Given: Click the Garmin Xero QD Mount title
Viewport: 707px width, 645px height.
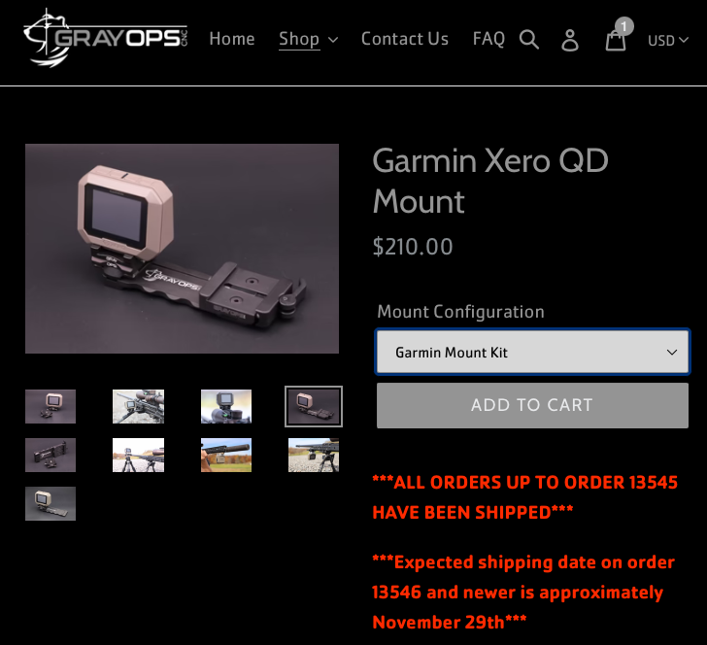Looking at the screenshot, I should [490, 181].
